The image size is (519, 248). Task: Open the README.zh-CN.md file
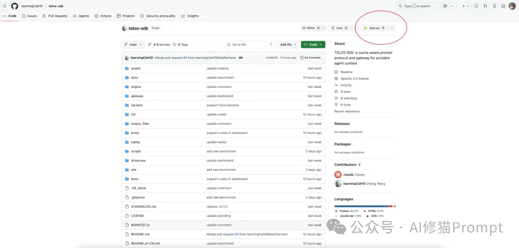tap(145, 243)
